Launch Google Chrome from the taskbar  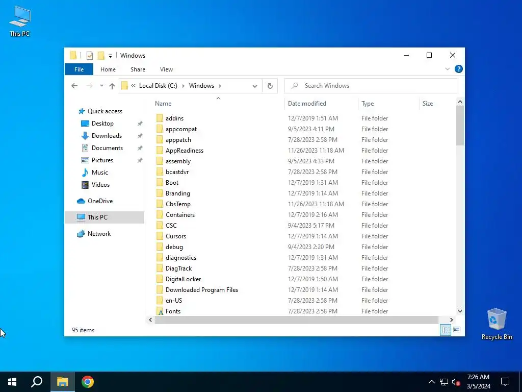[x=88, y=382]
